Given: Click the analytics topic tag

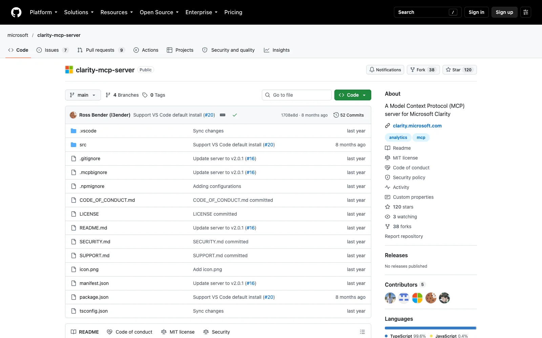Looking at the screenshot, I should [x=398, y=138].
